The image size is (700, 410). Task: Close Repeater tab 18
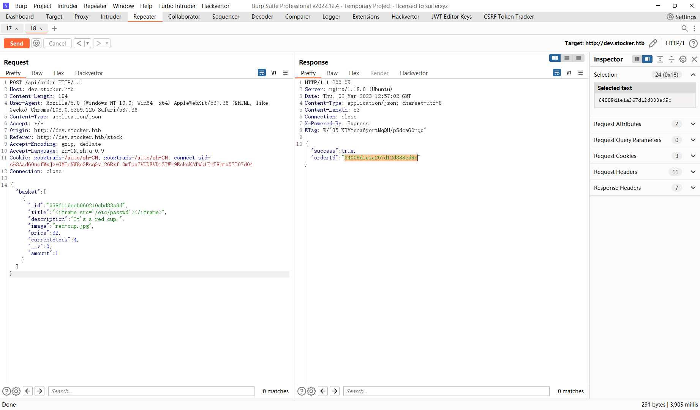(41, 28)
